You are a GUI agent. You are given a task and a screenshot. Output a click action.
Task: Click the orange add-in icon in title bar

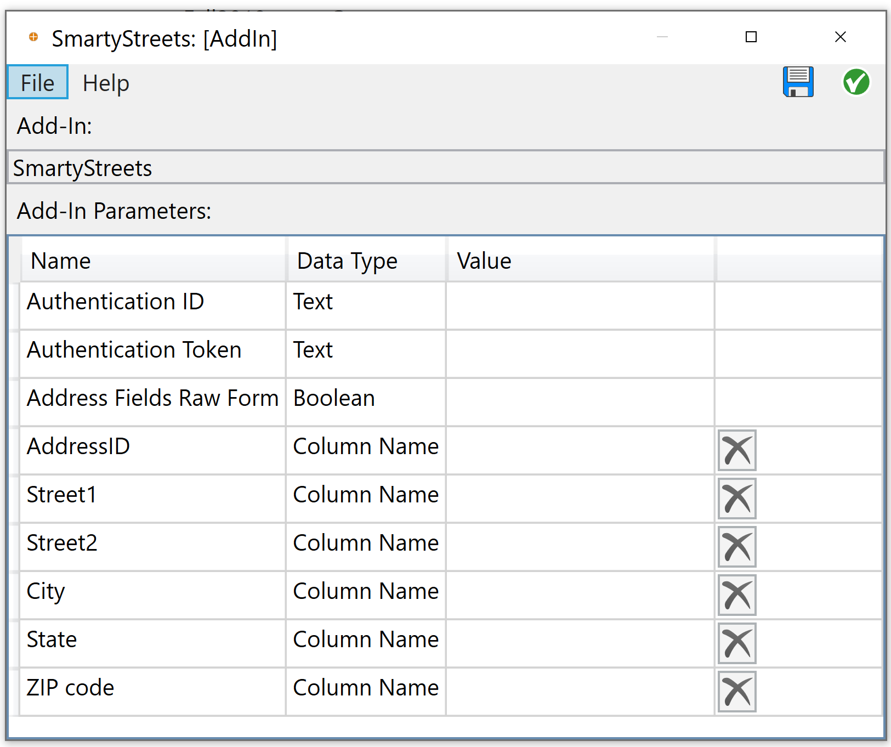tap(33, 37)
